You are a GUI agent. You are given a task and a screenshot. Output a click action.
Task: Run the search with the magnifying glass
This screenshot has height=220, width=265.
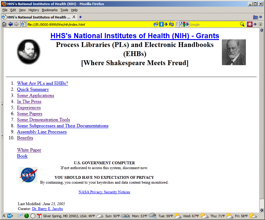242,24
